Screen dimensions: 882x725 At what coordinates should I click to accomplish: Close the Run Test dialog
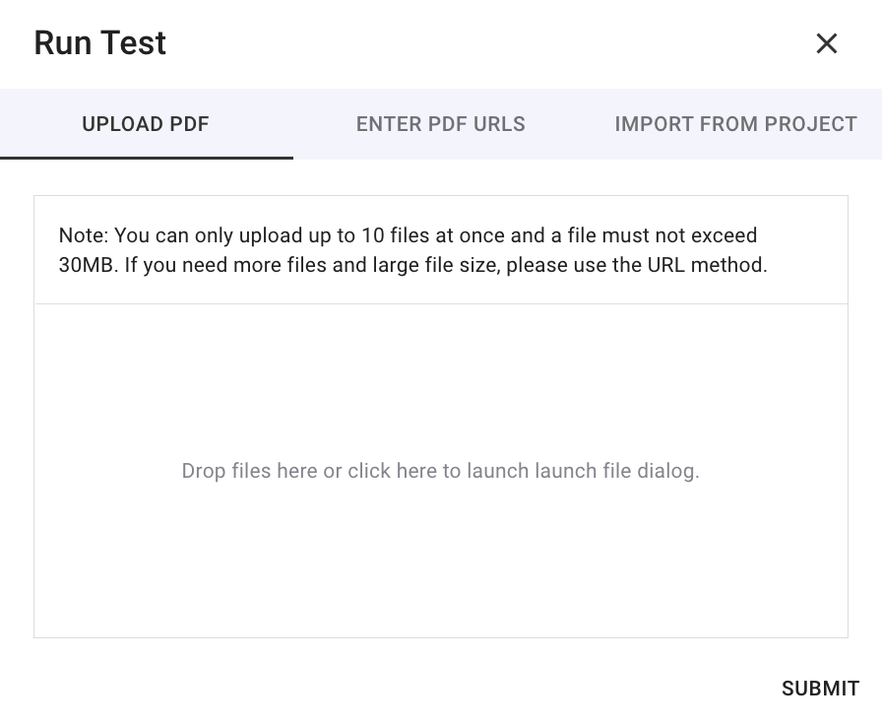826,43
